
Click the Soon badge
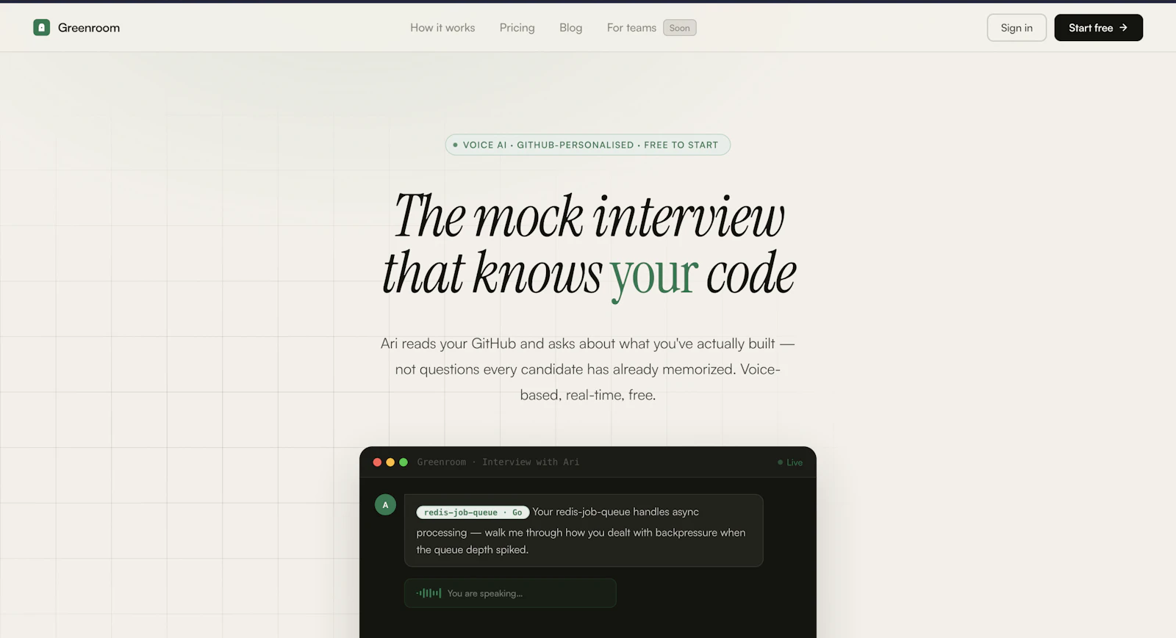680,28
